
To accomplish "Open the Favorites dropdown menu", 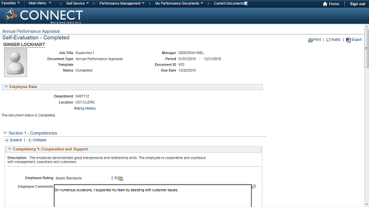I will pos(10,3).
